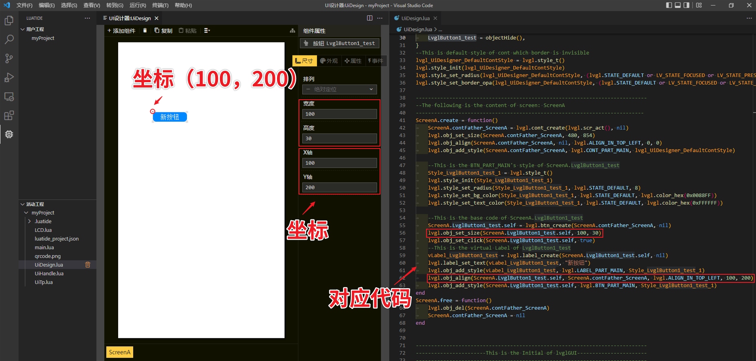Open the 帮助(H) menu
The height and width of the screenshot is (361, 756).
183,5
